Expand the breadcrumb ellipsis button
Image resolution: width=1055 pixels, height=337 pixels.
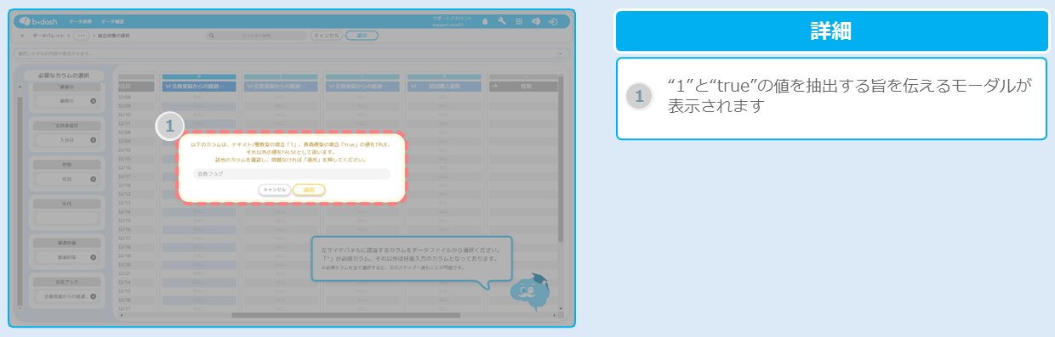click(x=82, y=36)
